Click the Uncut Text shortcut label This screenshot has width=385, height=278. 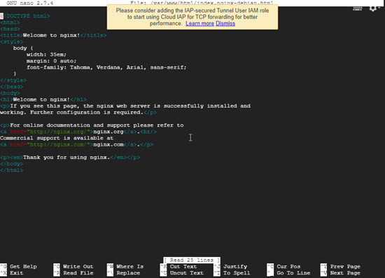click(187, 273)
